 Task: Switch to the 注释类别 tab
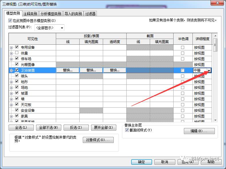tap(30, 14)
